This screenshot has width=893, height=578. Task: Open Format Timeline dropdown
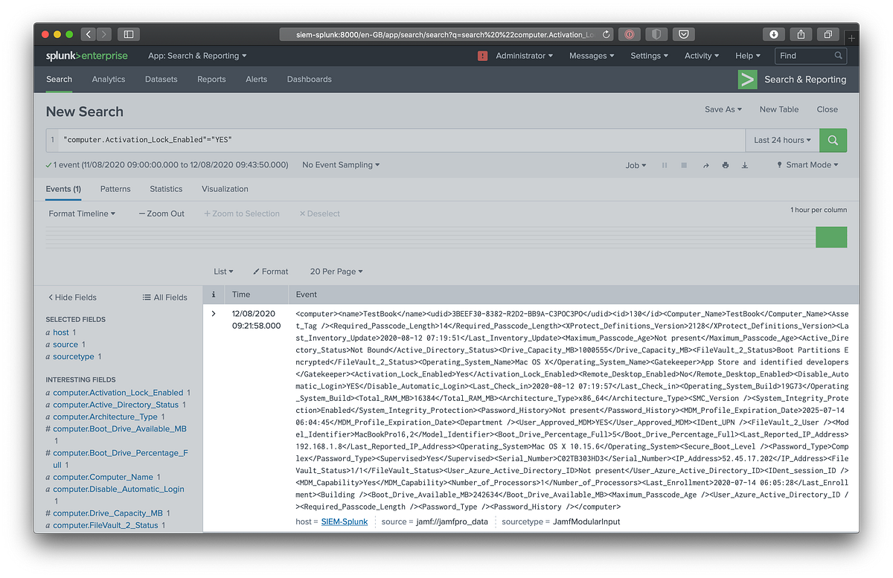point(82,213)
